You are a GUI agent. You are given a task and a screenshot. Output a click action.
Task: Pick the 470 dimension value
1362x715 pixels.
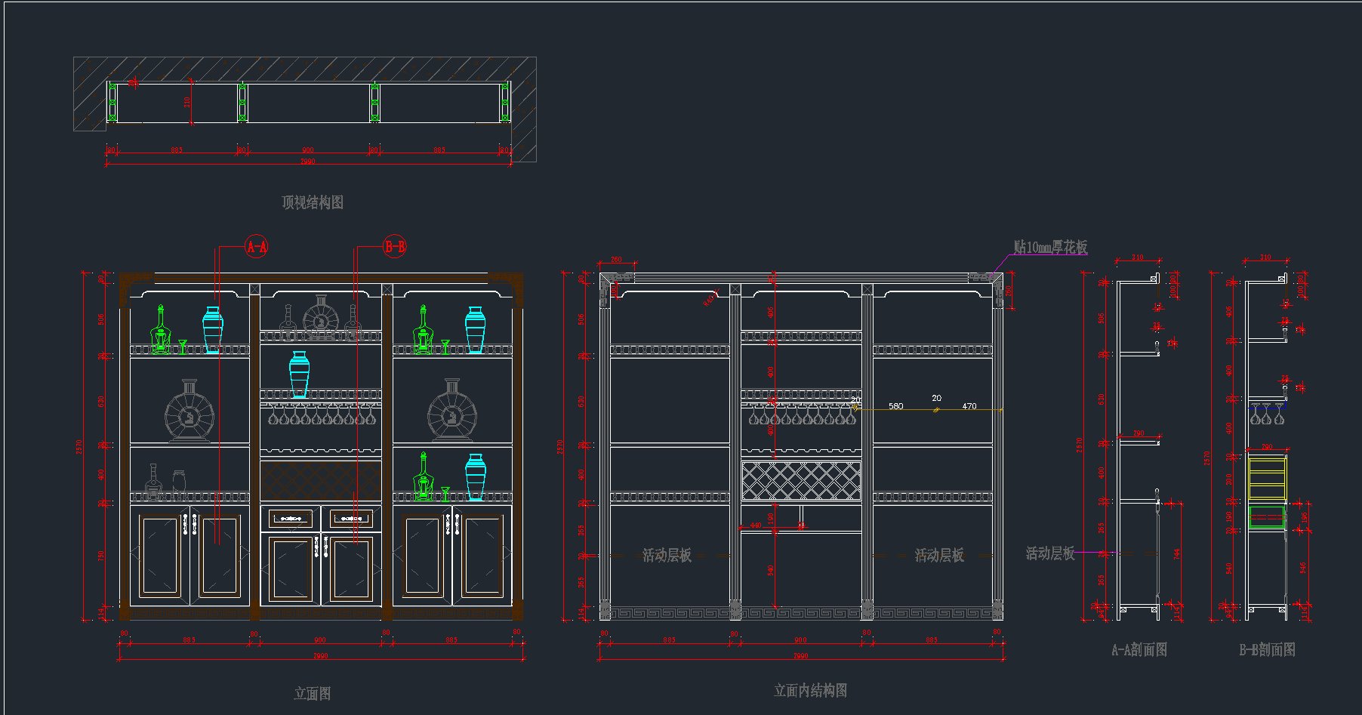(969, 406)
